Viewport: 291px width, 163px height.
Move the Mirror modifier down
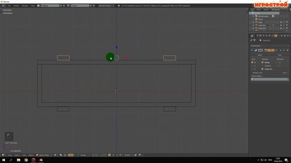coord(284,50)
